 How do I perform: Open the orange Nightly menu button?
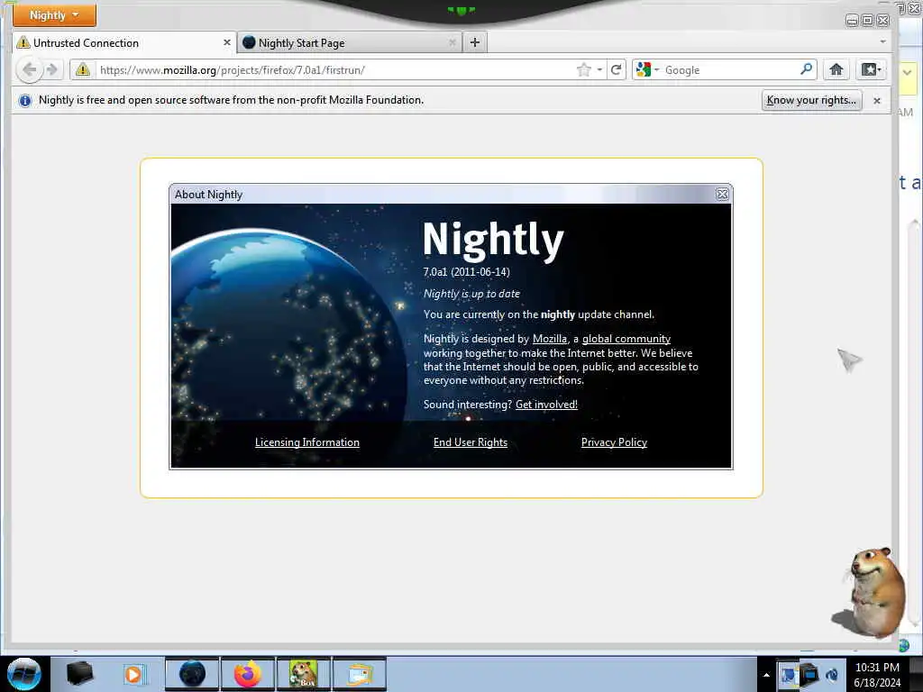pos(54,14)
